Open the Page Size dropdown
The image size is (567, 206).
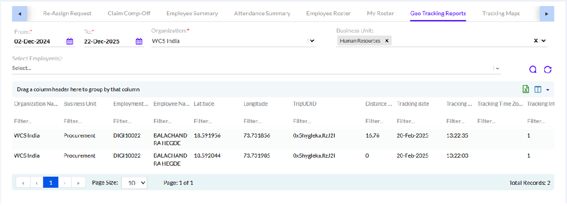click(134, 182)
